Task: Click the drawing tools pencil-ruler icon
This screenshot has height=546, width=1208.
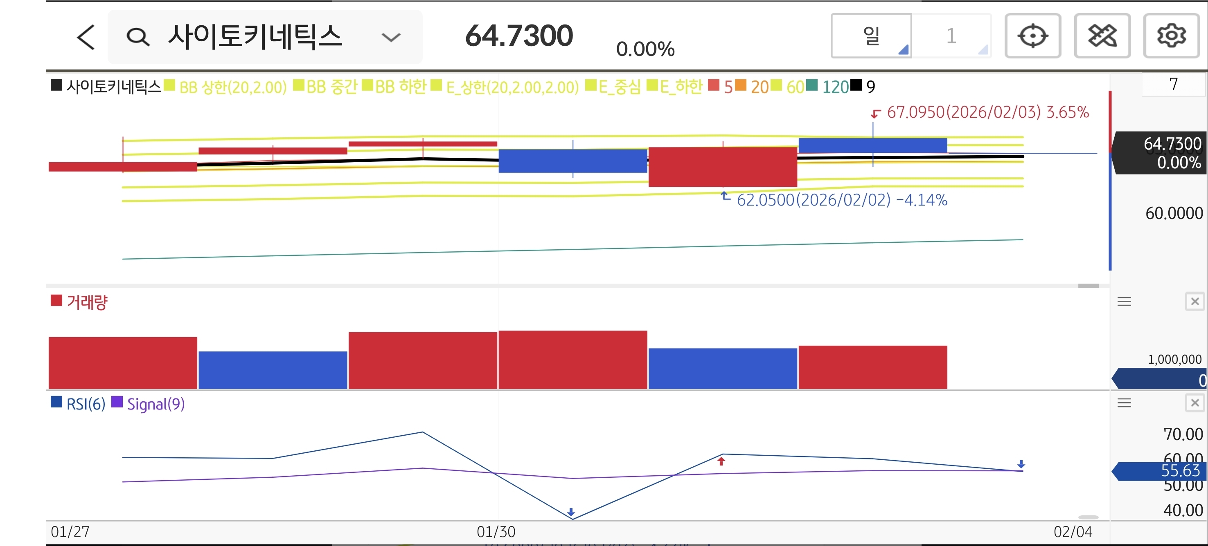Action: coord(1102,36)
